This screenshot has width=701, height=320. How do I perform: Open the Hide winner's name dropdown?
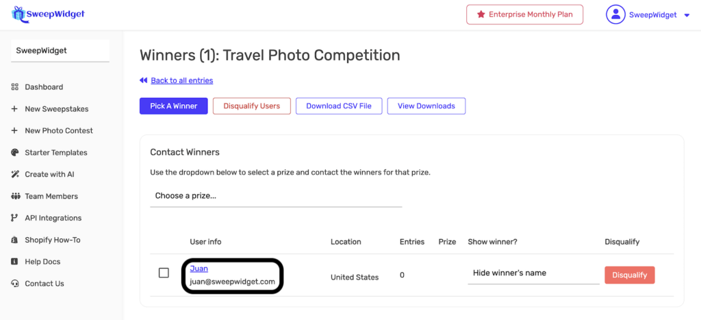533,273
